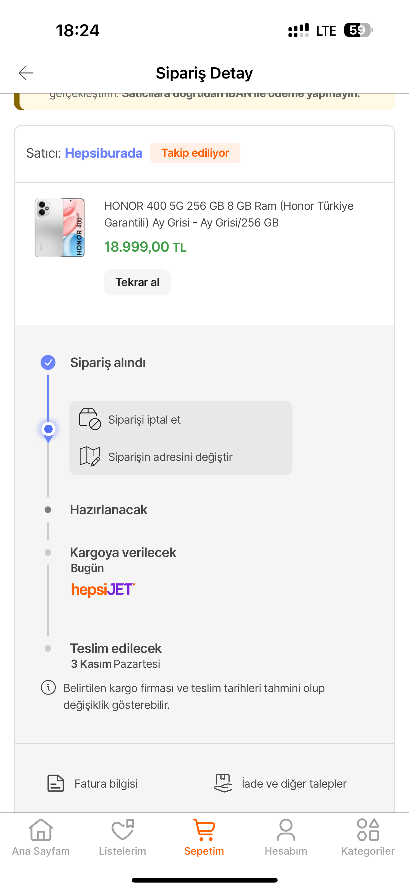Tap the blue Sipariş alındı checkmark
This screenshot has width=409, height=890.
click(48, 362)
